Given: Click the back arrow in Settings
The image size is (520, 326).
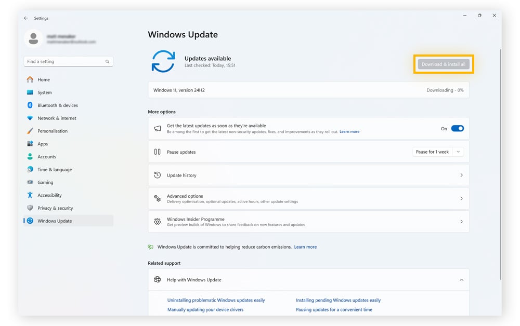Looking at the screenshot, I should tap(25, 18).
